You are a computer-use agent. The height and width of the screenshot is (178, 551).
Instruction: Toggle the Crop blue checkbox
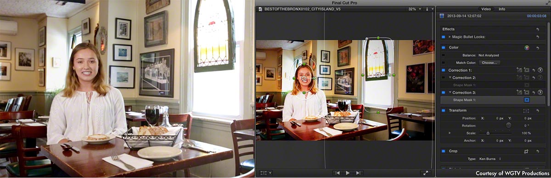(x=444, y=151)
